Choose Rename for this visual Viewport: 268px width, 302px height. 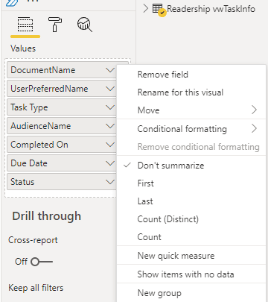point(191,92)
